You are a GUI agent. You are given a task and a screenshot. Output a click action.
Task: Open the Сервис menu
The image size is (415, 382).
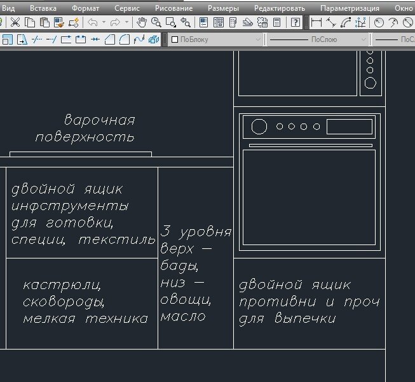pos(127,8)
